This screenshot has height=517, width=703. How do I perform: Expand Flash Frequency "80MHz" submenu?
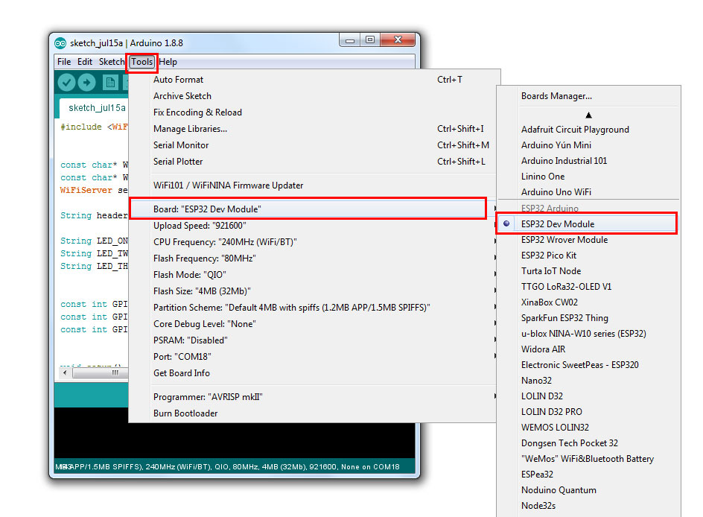313,258
